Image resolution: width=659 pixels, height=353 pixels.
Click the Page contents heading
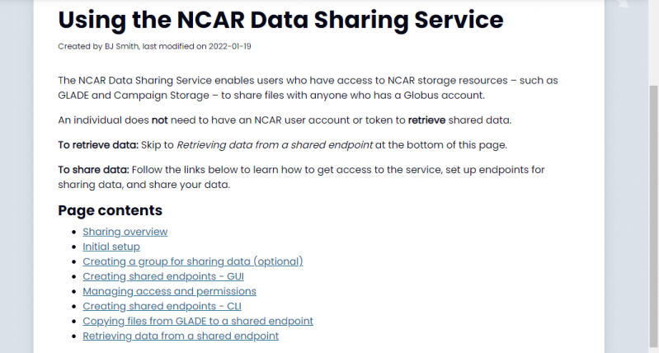110,210
